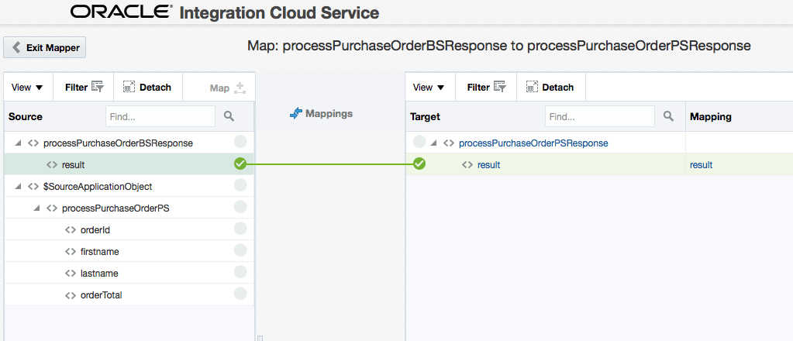Screen dimensions: 793x341
Task: Select the firstname source element
Action: point(100,251)
